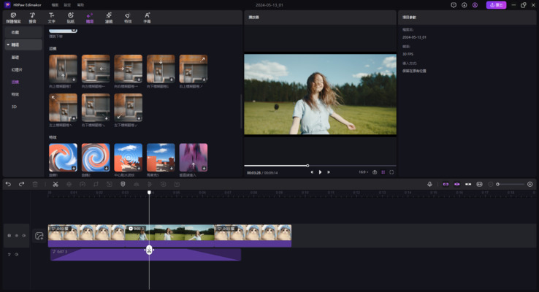Choose the slide-down arrow transition thumbnail

161,69
